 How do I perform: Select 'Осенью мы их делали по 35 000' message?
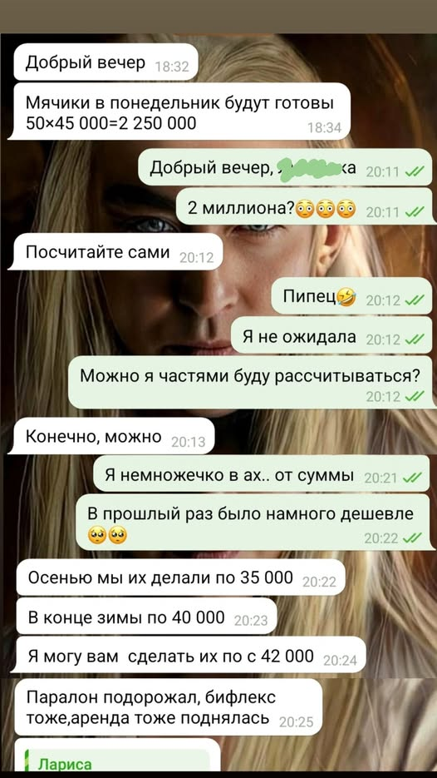(x=181, y=577)
